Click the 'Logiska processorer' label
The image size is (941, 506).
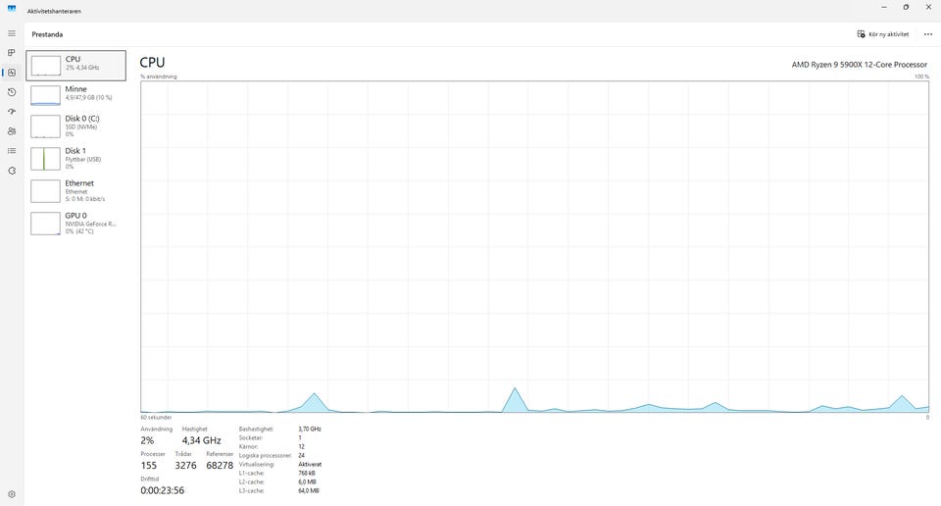265,456
